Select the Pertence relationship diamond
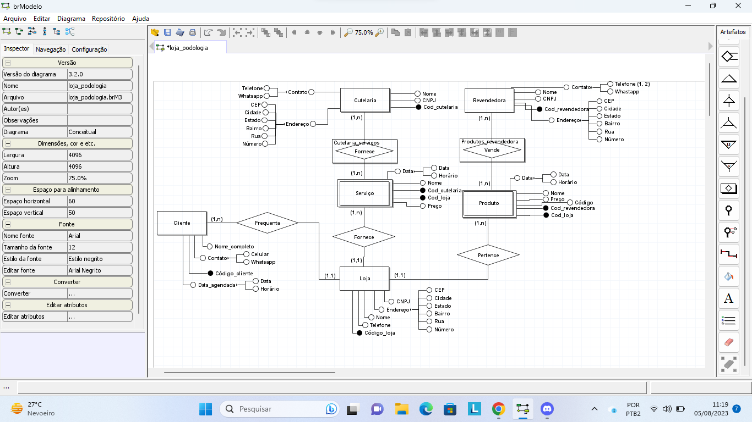Image resolution: width=752 pixels, height=422 pixels. (x=488, y=255)
